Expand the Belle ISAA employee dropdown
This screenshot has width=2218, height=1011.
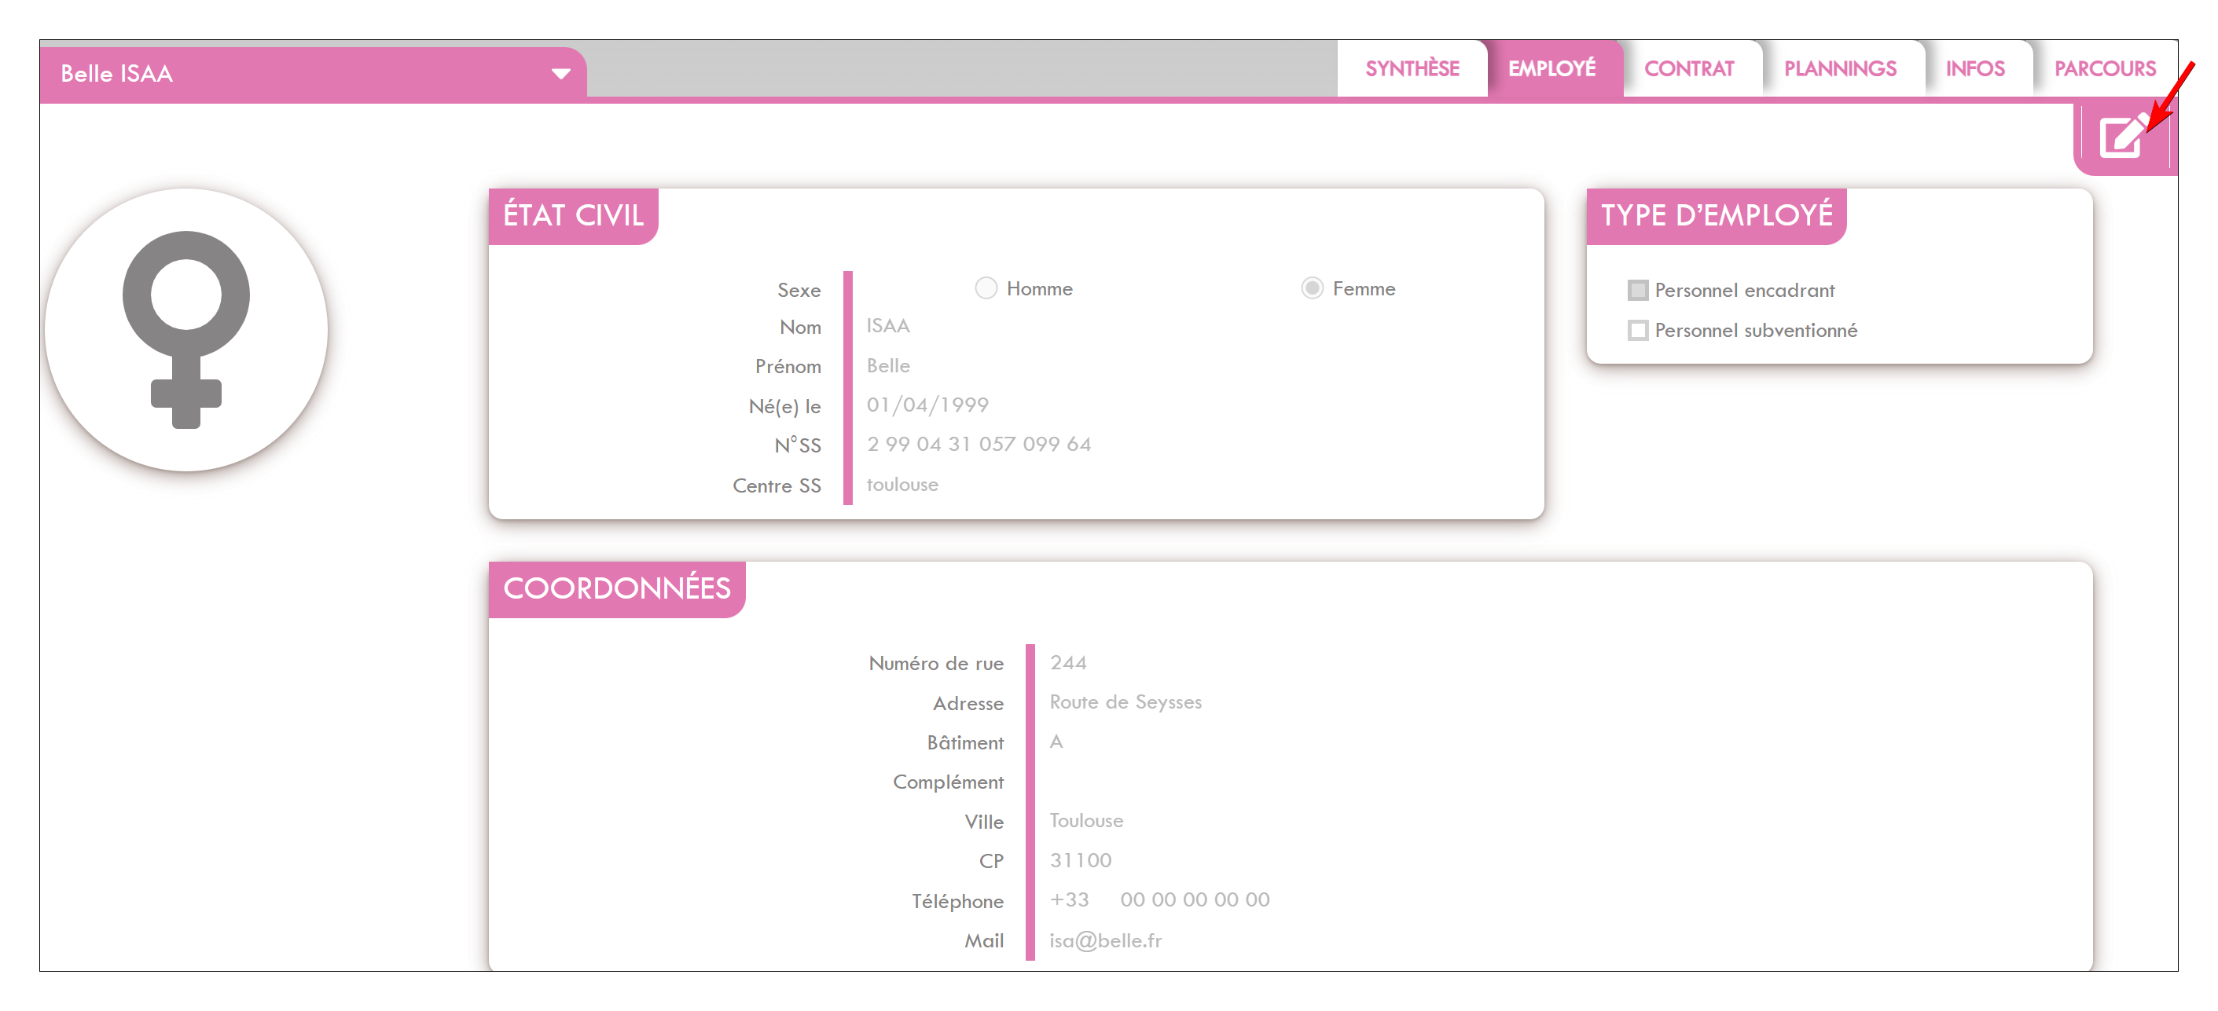coord(560,74)
